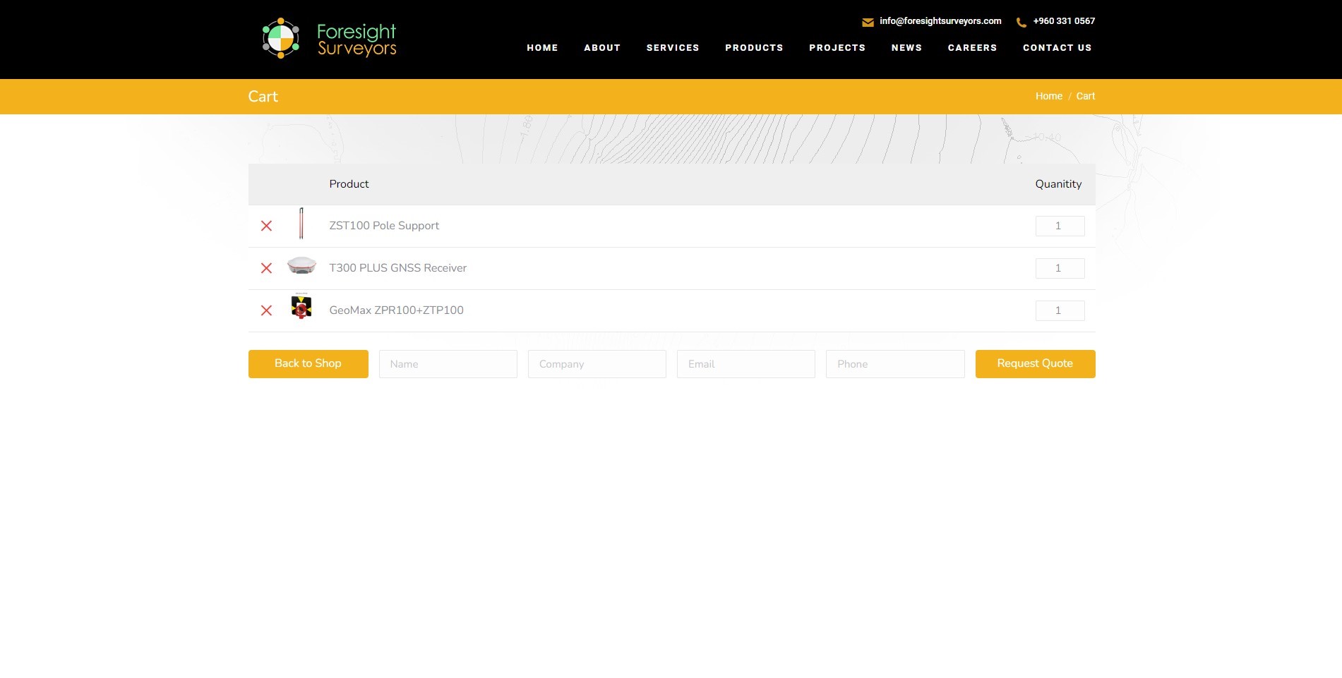This screenshot has height=678, width=1342.
Task: Focus the Phone input field
Action: (x=895, y=364)
